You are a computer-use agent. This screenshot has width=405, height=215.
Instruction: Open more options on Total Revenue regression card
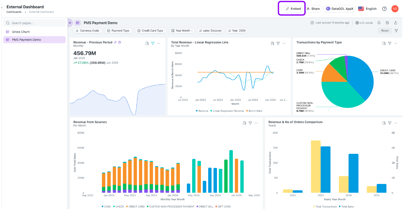[x=284, y=44]
